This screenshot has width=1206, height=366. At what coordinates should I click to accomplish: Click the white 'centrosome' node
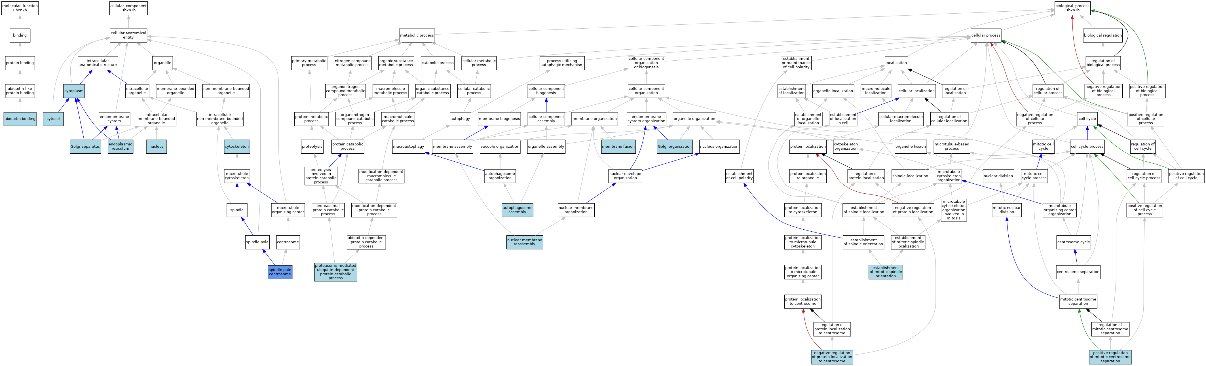point(288,242)
